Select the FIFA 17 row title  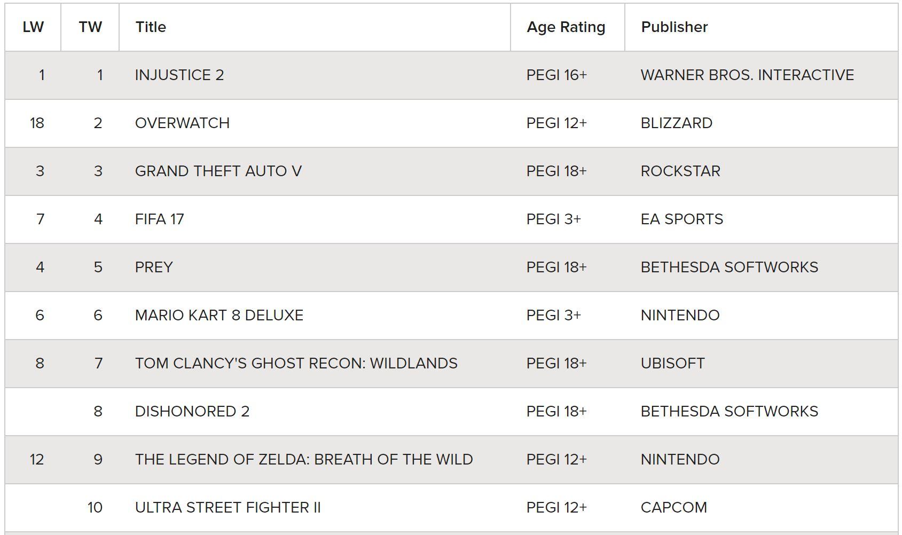pyautogui.click(x=160, y=219)
